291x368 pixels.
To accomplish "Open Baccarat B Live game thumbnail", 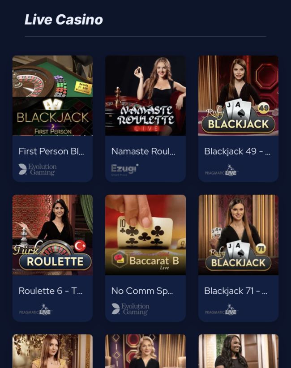I will [145, 235].
